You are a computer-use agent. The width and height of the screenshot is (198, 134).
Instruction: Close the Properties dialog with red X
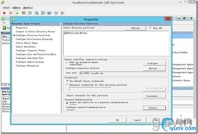(x=168, y=19)
